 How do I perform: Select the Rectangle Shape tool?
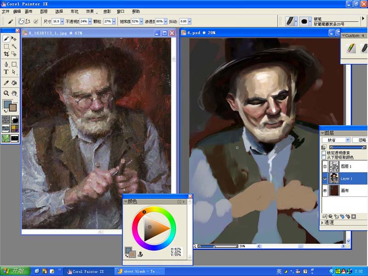click(14, 64)
